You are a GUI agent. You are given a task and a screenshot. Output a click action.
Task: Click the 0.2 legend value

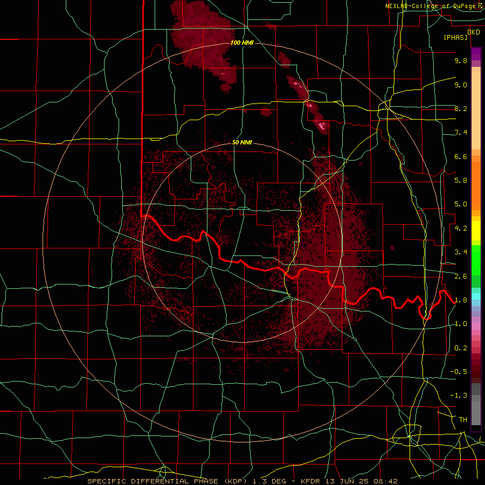(x=461, y=348)
